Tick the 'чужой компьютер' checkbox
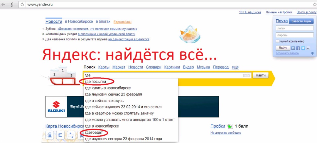The width and height of the screenshot is (317, 143). tap(277, 41)
